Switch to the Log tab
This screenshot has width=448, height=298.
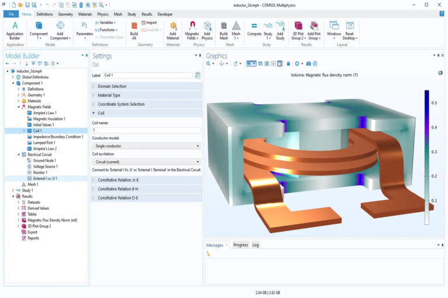pyautogui.click(x=256, y=245)
